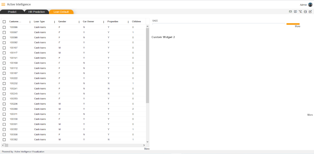
Task: Click the table scroll-up arrow
Action: [148, 26]
